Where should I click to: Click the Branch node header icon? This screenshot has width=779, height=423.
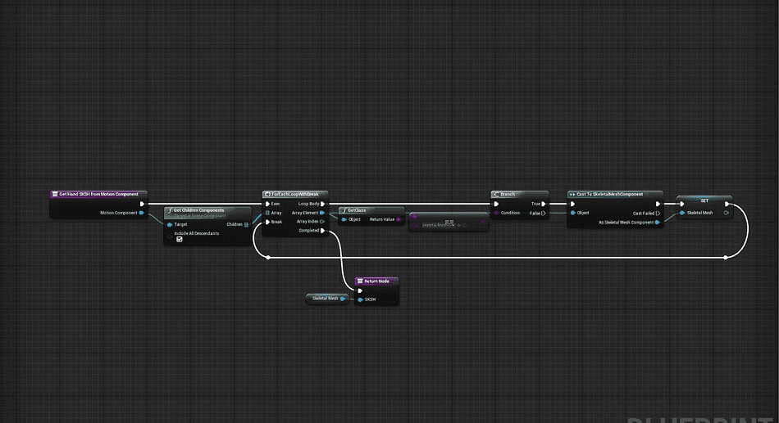496,194
